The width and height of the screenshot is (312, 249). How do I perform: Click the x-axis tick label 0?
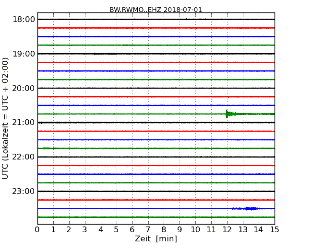[x=37, y=230]
